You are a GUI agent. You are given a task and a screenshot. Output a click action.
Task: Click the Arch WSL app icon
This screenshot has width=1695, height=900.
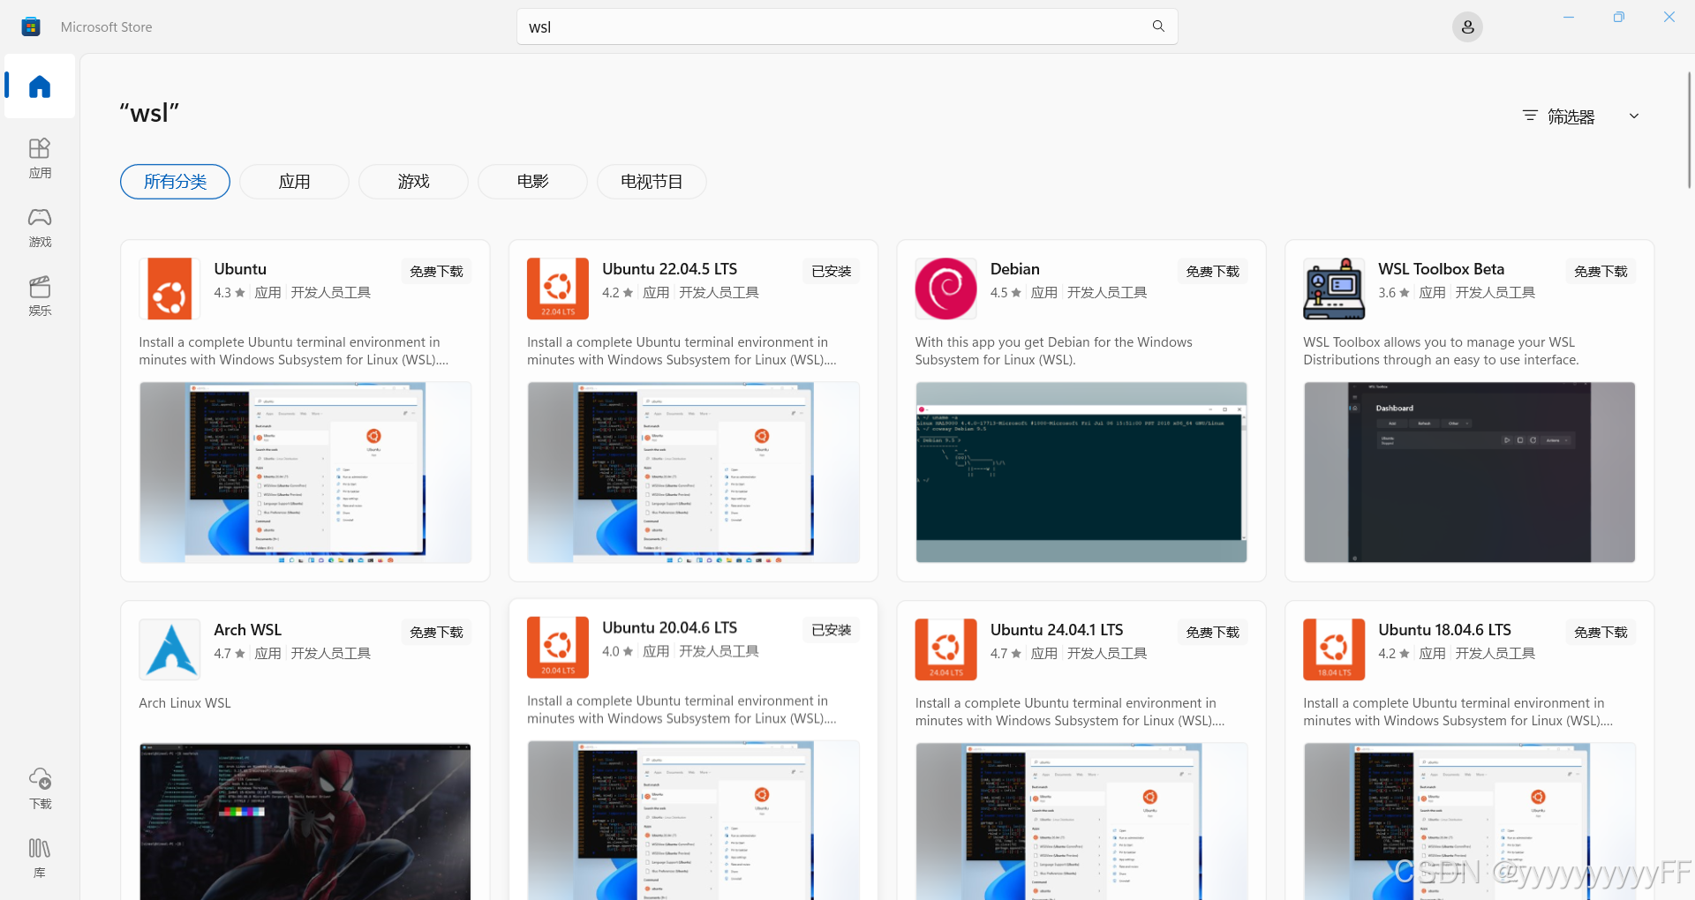click(169, 649)
